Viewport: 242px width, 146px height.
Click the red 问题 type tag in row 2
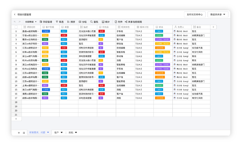tap(64, 35)
